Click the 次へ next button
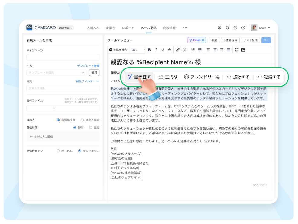This screenshot has width=298, height=224. (266, 40)
